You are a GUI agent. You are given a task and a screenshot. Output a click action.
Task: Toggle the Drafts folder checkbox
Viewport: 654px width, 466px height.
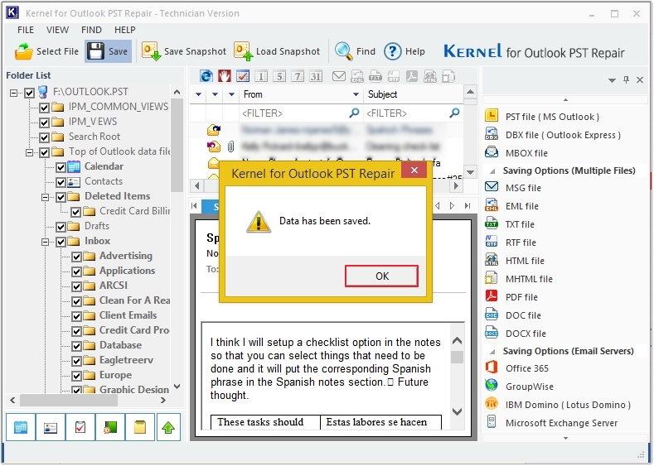pyautogui.click(x=61, y=227)
